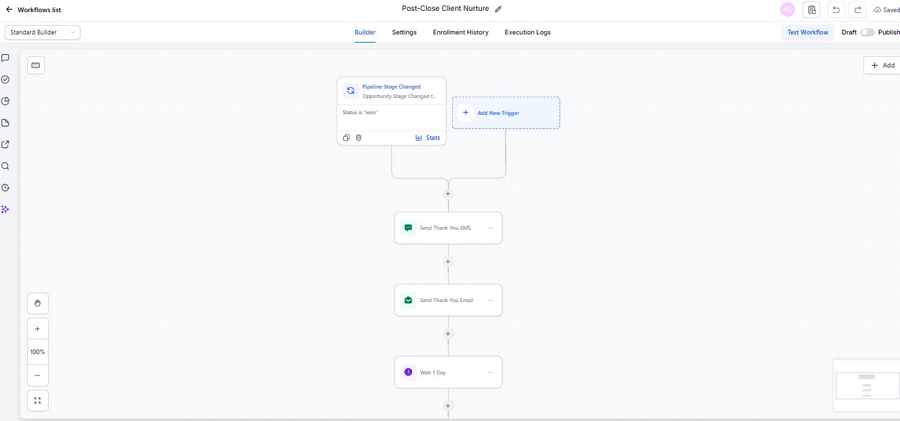Toggle the Draft/Publish switch
This screenshot has height=421, width=900.
867,32
